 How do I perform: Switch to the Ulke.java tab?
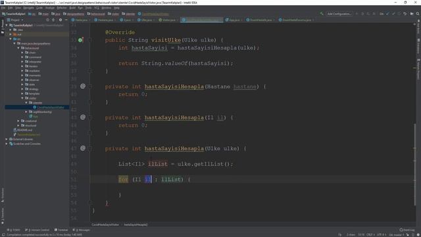click(x=146, y=20)
